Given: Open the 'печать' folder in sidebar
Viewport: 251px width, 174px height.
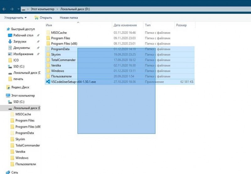Looking at the screenshot, I should (18, 79).
